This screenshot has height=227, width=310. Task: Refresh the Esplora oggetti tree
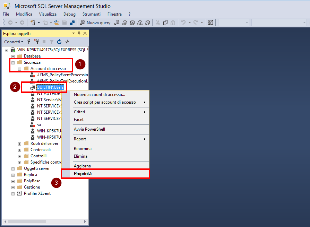59,42
